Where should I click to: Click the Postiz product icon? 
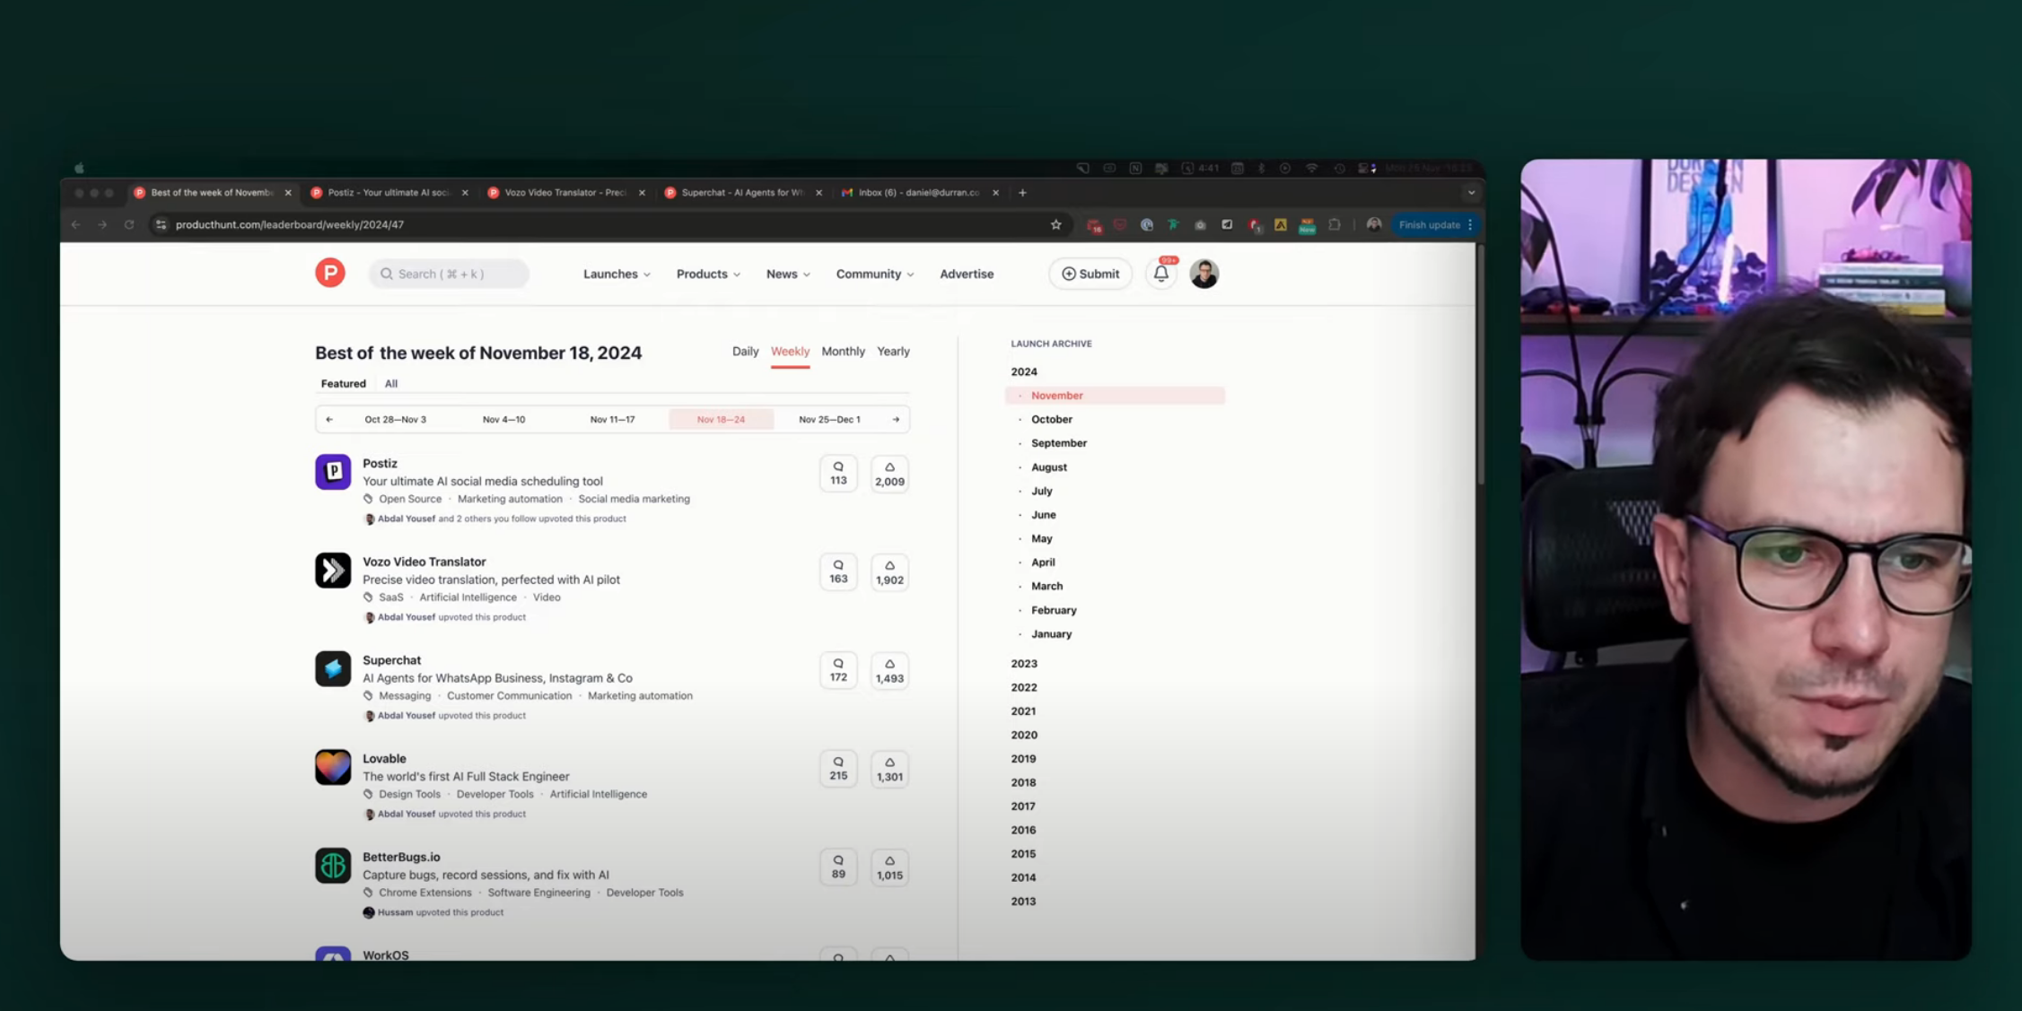pos(333,472)
